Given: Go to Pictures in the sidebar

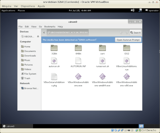Looking at the screenshot, I should (x=27, y=65).
